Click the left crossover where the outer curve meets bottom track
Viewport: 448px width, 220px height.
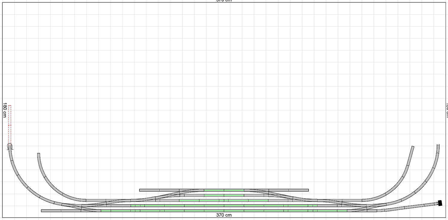pyautogui.click(x=81, y=207)
